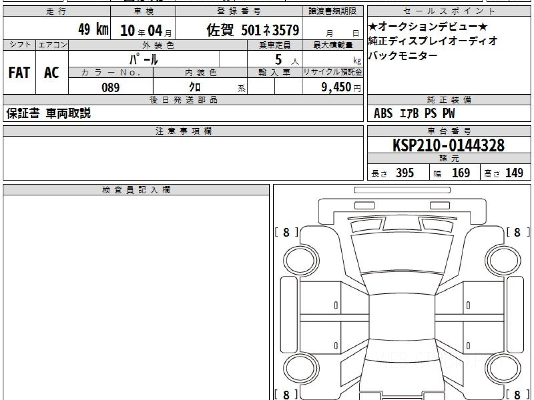Click the 乗車定員 header

[x=275, y=45]
